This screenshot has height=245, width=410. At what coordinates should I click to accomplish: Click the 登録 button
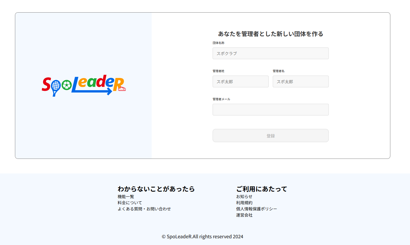(x=270, y=136)
